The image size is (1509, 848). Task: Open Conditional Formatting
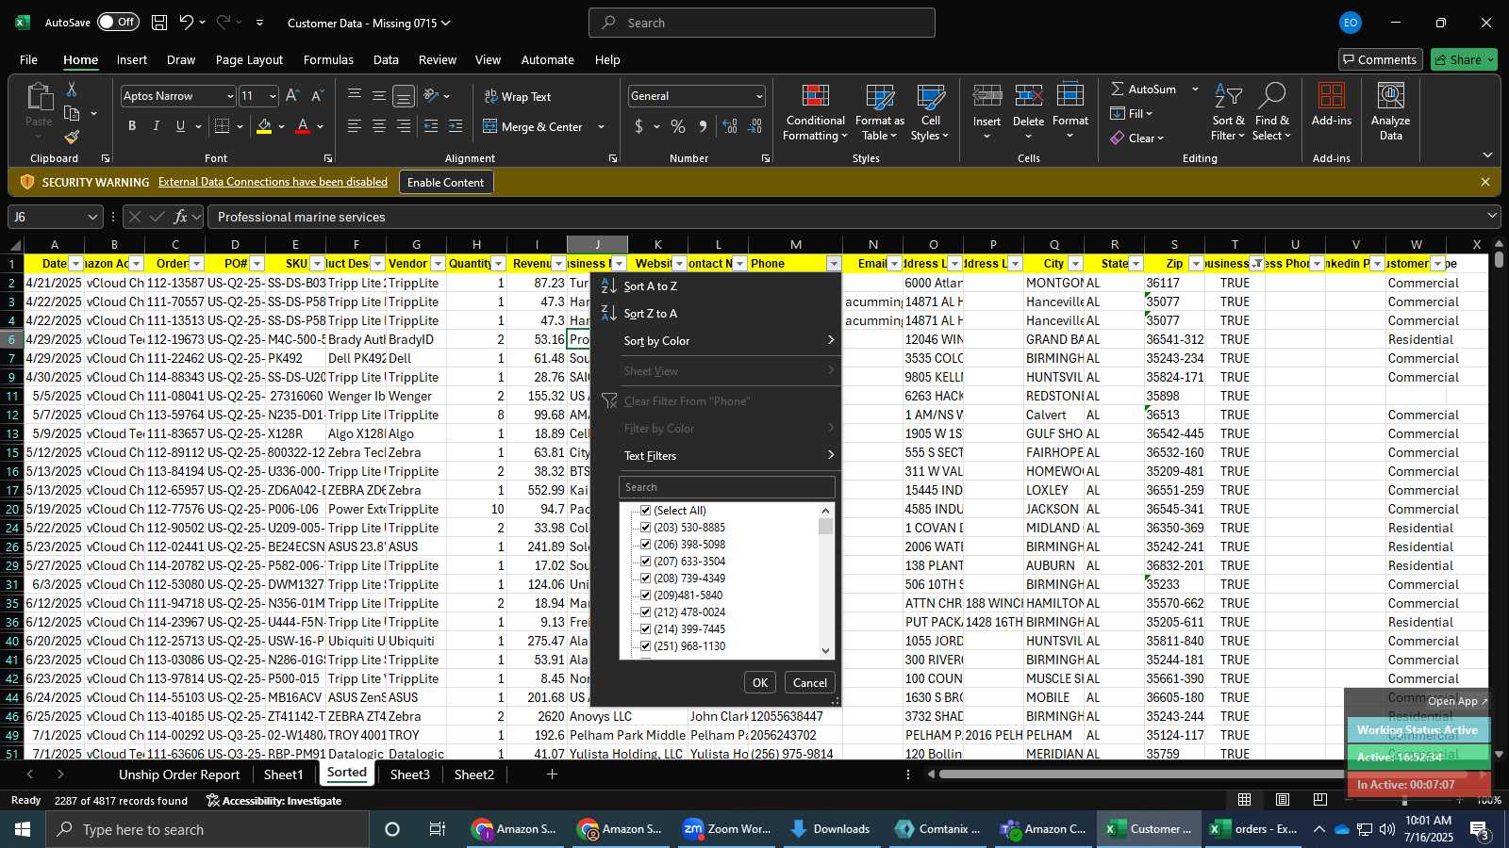coord(815,113)
